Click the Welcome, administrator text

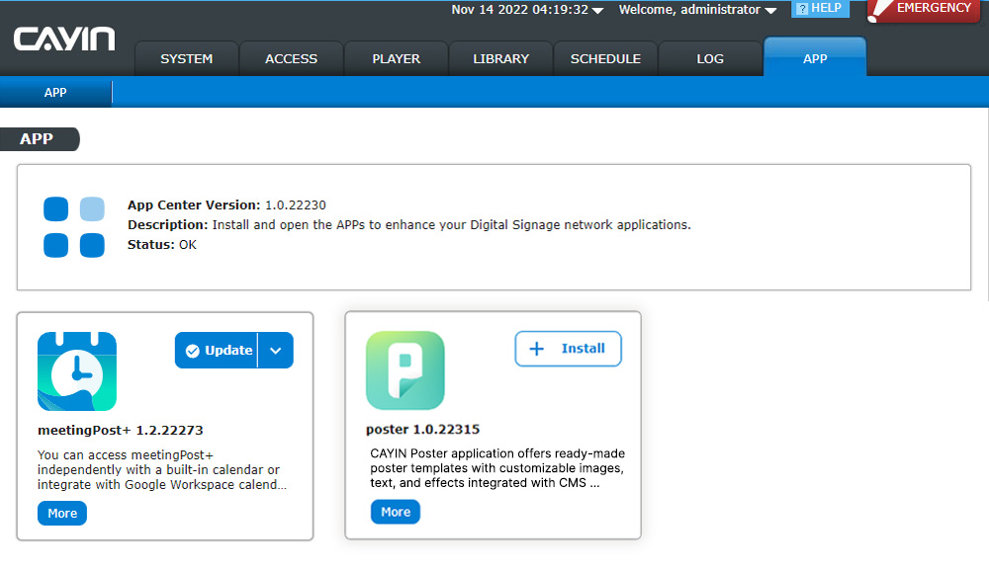pos(689,10)
